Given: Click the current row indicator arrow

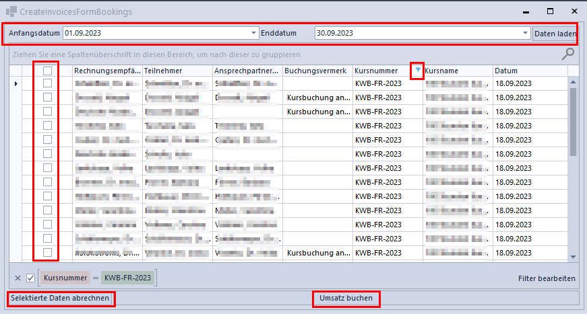Looking at the screenshot, I should click(16, 83).
